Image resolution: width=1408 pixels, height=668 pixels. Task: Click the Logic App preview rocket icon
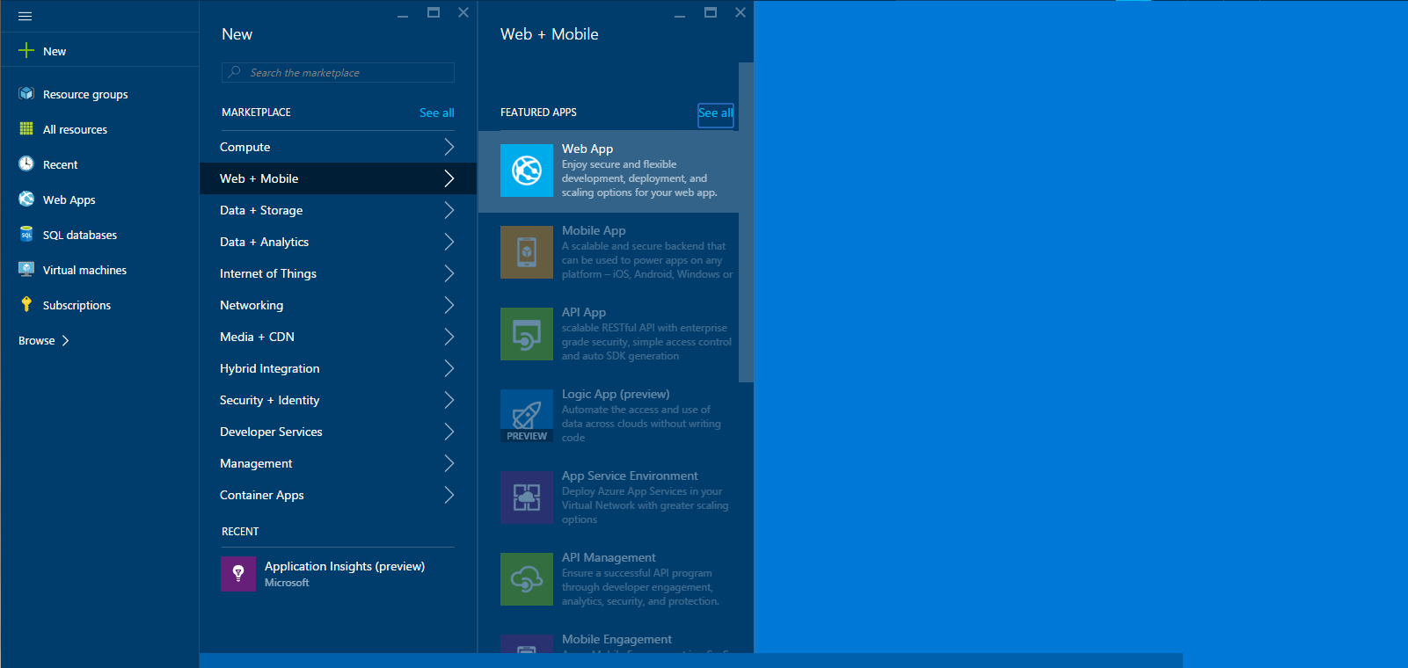pyautogui.click(x=527, y=416)
